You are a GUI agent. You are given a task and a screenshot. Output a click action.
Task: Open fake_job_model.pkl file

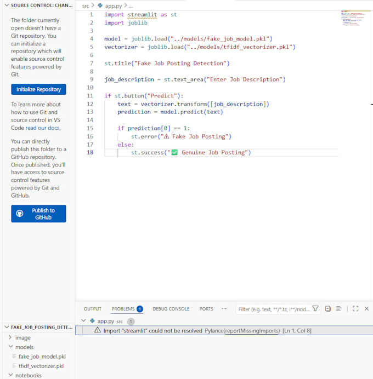[42, 357]
